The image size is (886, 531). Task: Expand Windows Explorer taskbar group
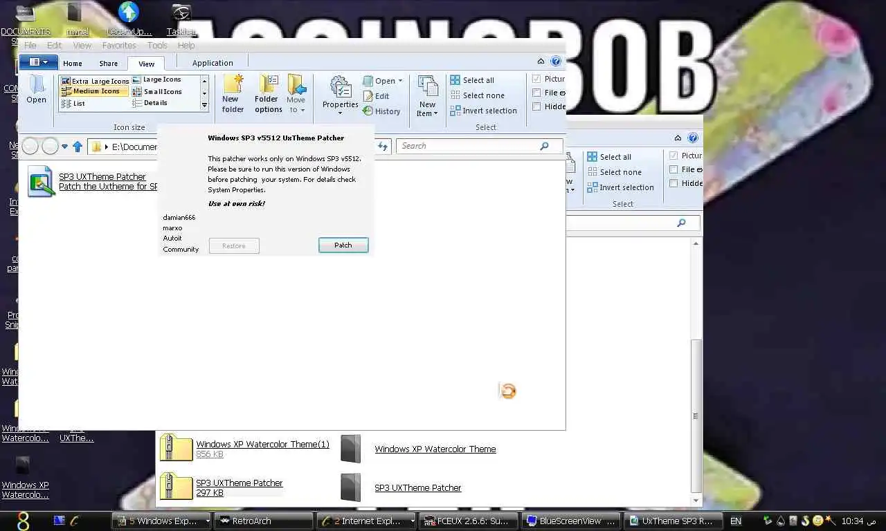coord(208,521)
